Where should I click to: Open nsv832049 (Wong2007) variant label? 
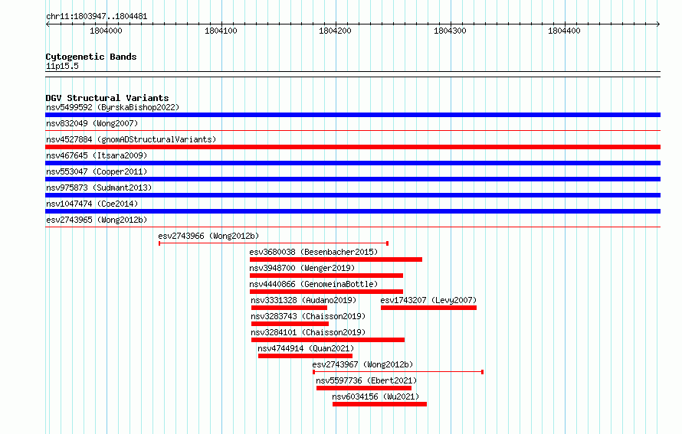click(92, 123)
